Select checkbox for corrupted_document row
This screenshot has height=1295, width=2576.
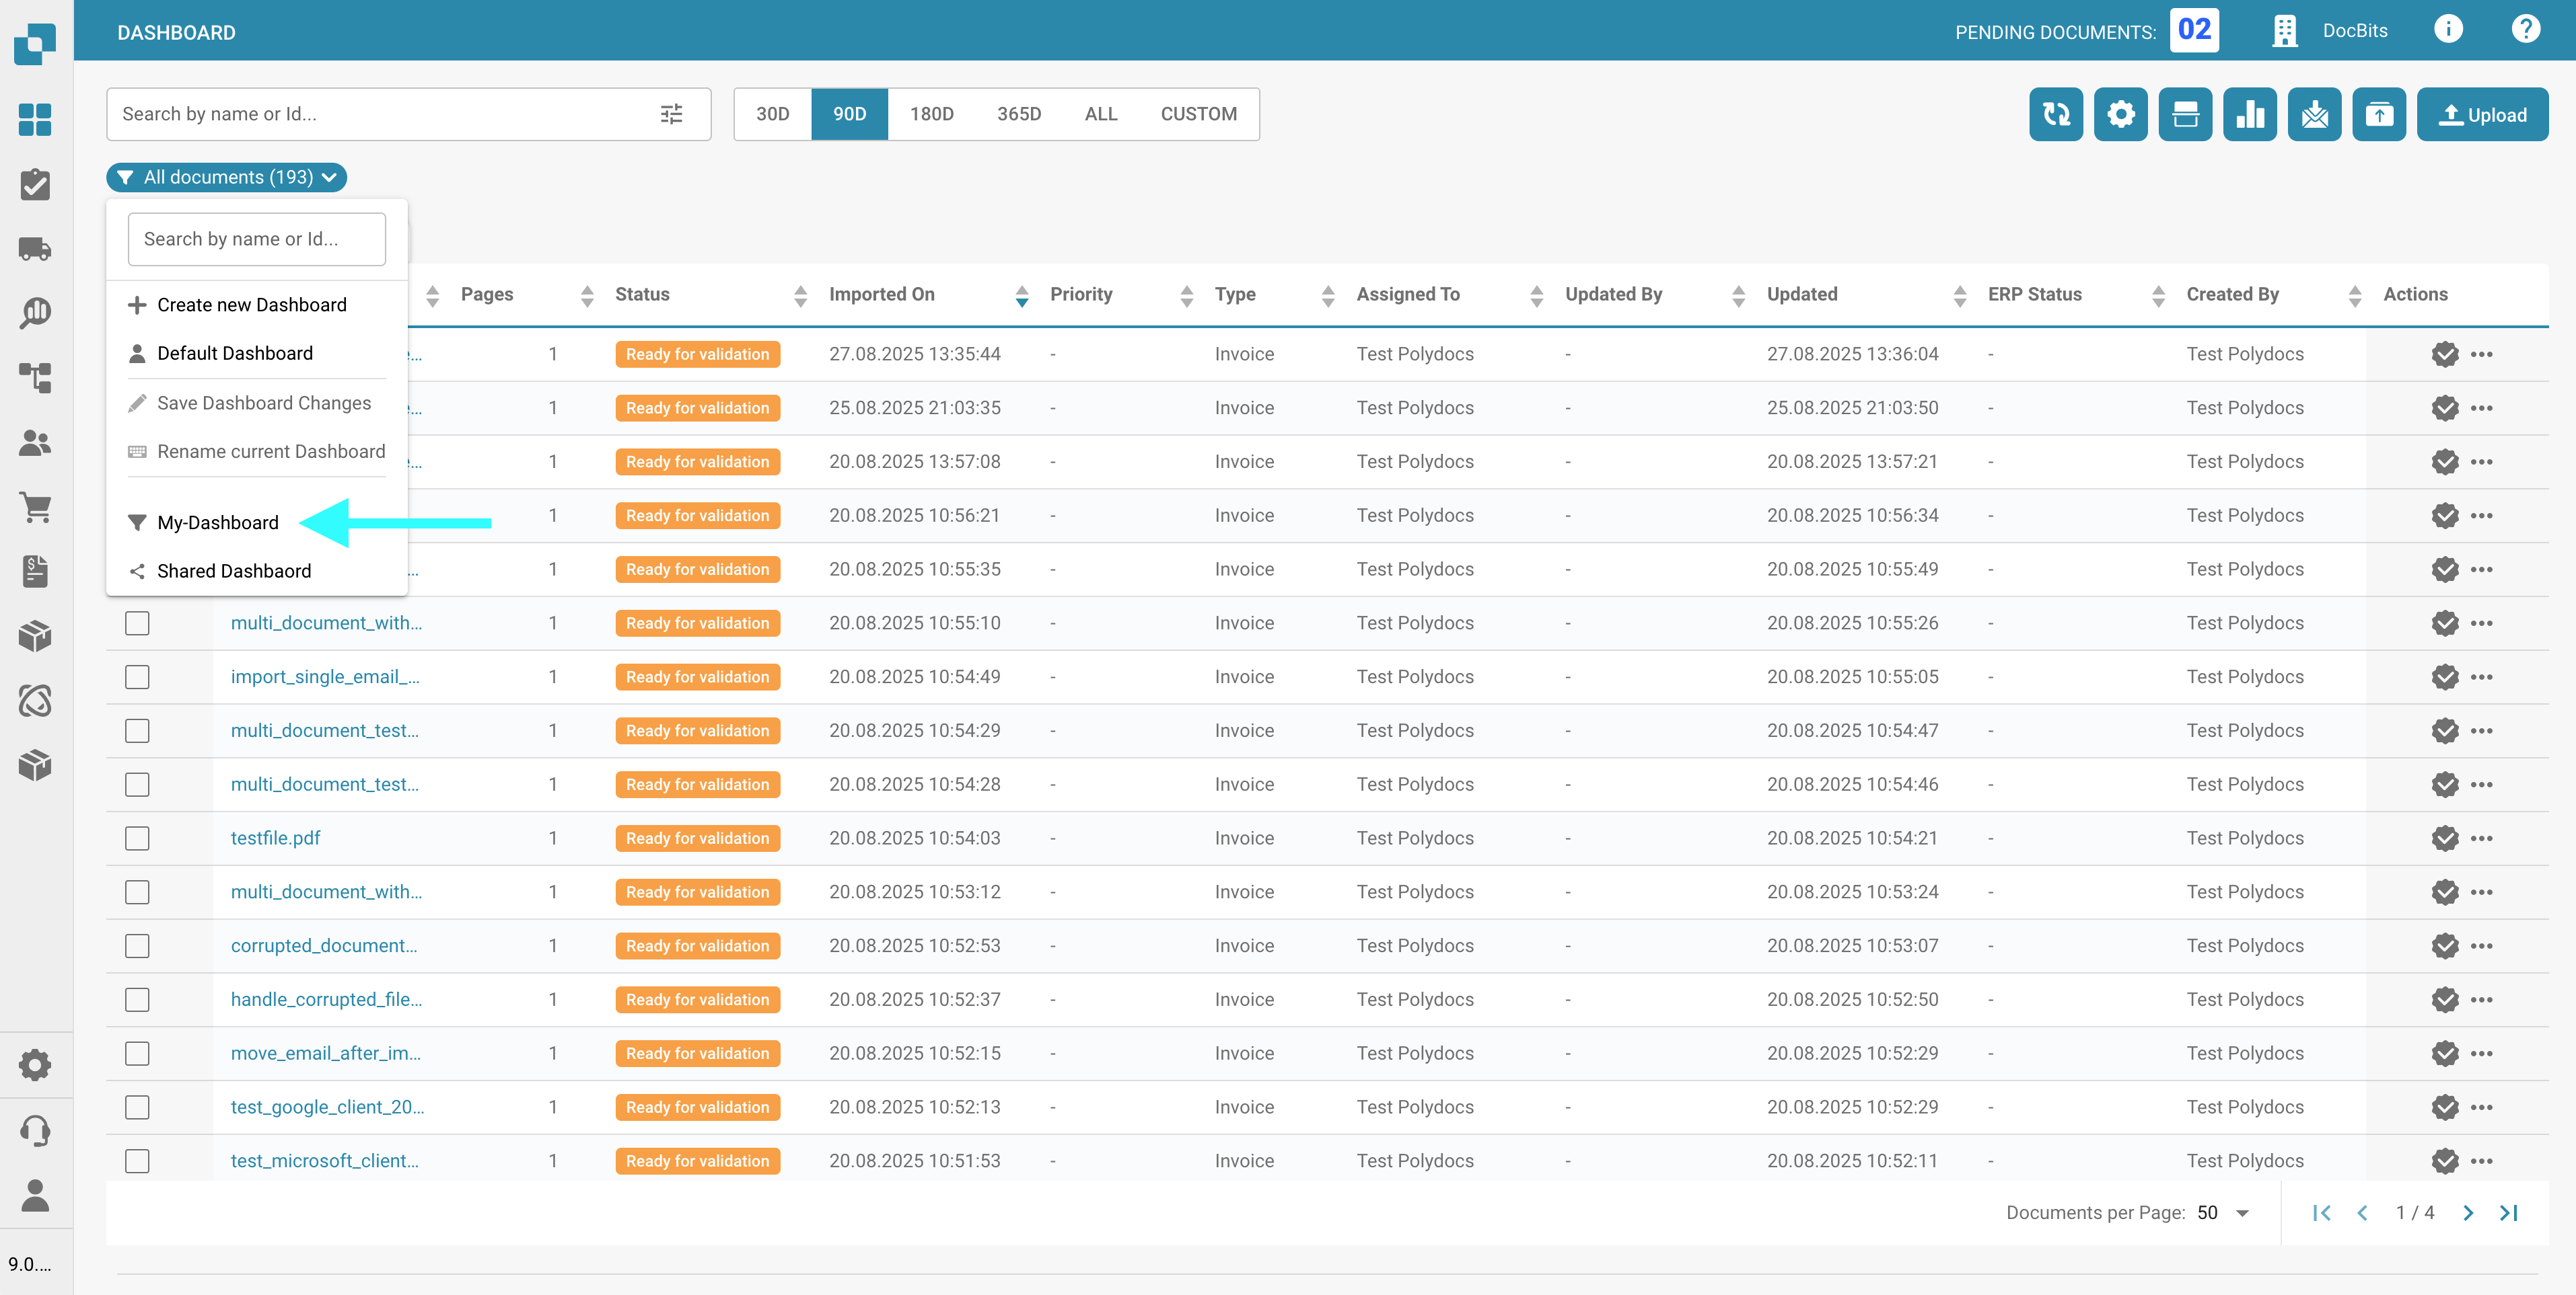[137, 946]
